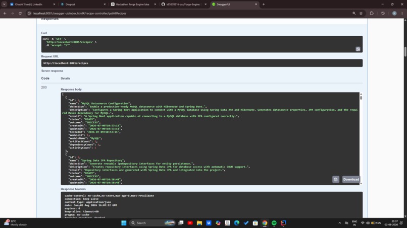Open Amazon from the taskbar
Screen dimensions: 407x228
(x=227, y=223)
